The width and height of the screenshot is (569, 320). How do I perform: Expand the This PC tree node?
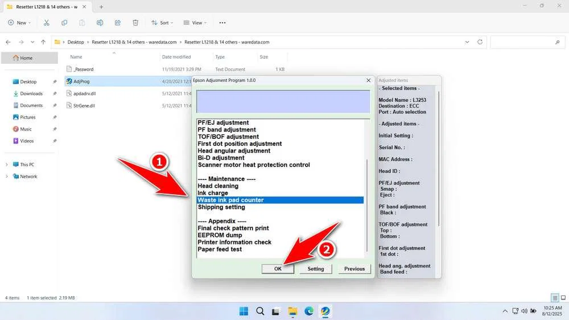[7, 165]
